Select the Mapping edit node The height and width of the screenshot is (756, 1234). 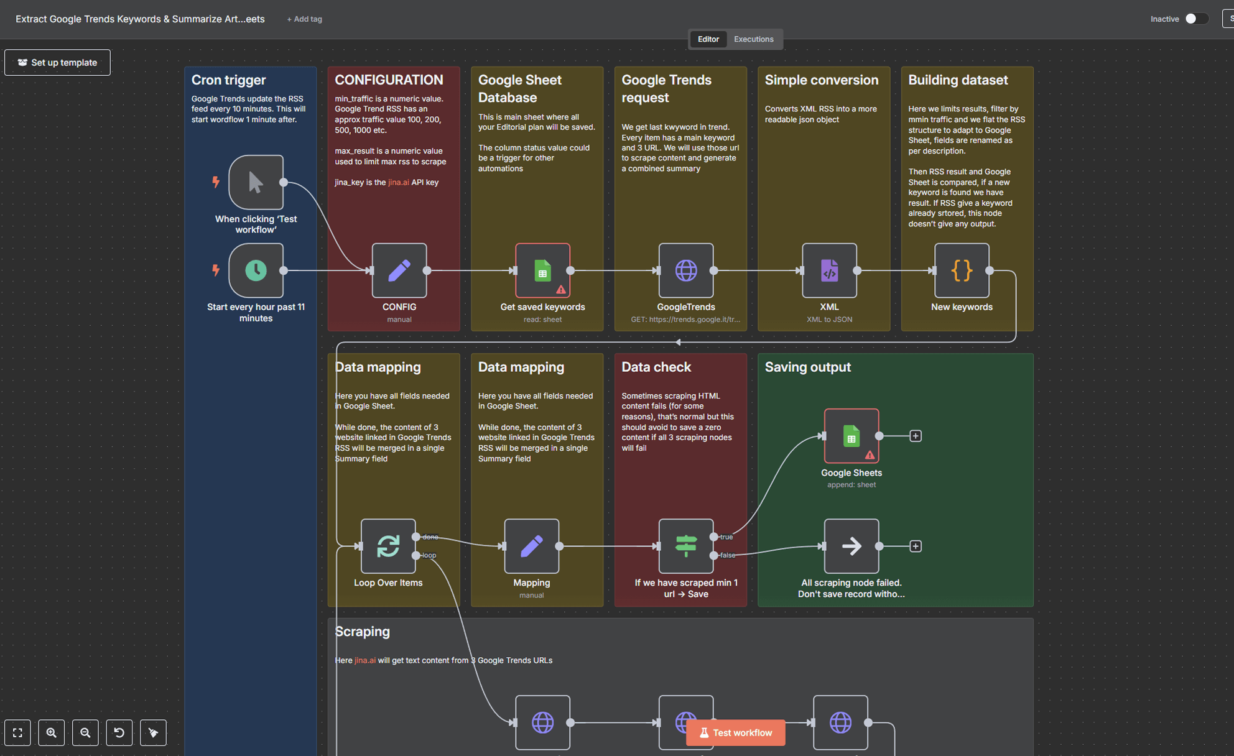click(531, 546)
